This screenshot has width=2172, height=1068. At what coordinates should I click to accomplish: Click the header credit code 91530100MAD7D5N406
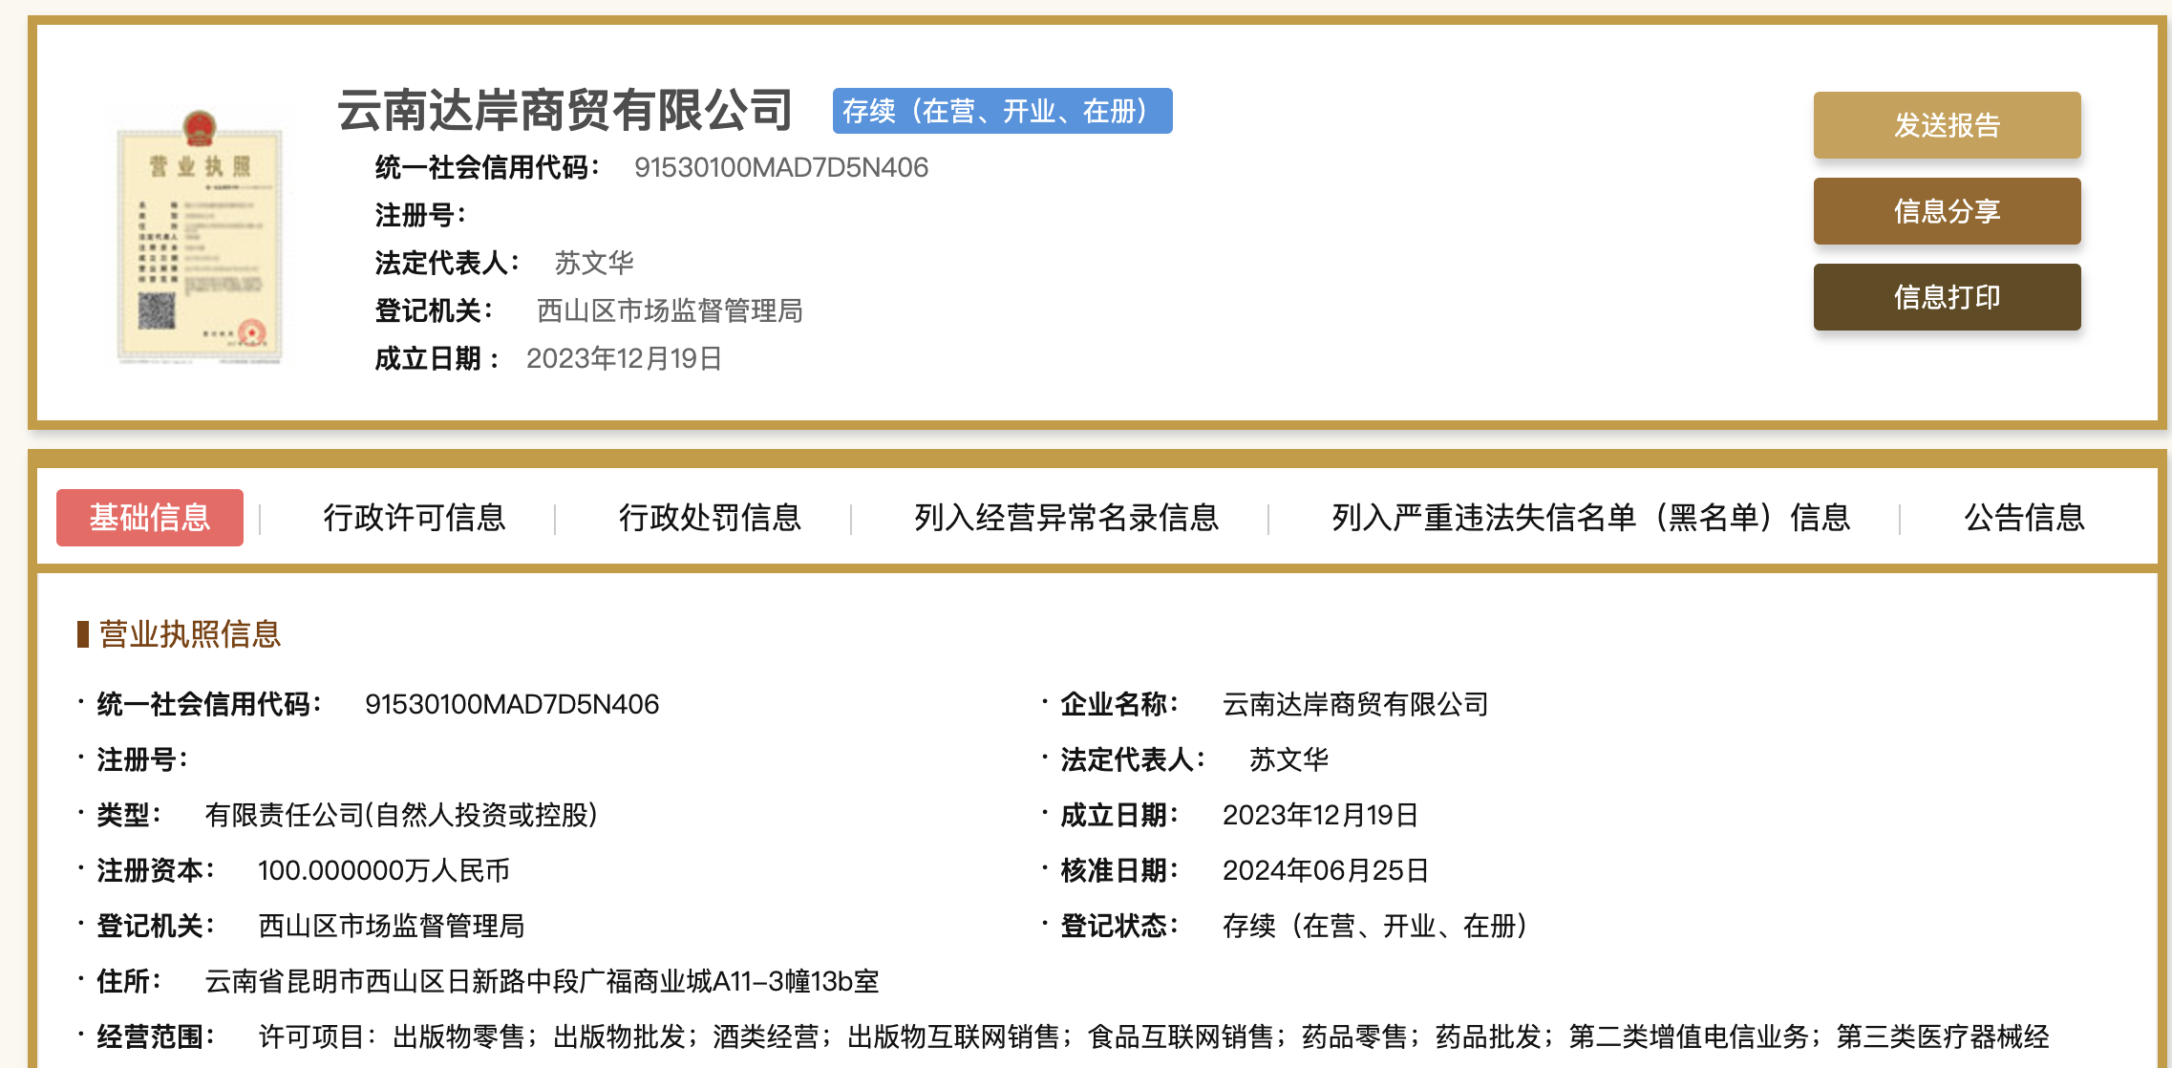pyautogui.click(x=780, y=168)
